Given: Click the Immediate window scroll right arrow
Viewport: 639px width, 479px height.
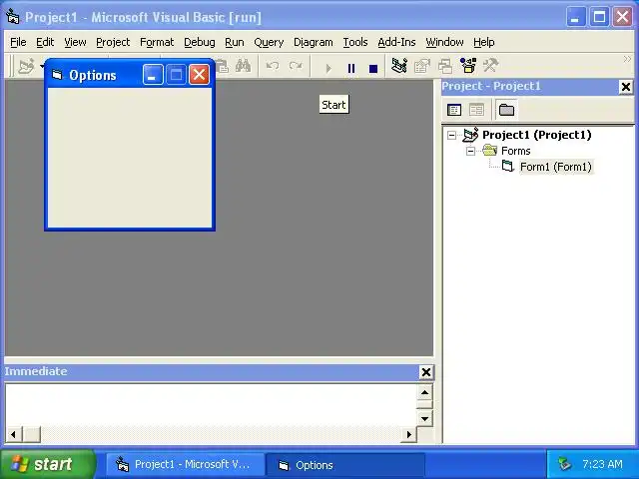Looking at the screenshot, I should pyautogui.click(x=408, y=435).
